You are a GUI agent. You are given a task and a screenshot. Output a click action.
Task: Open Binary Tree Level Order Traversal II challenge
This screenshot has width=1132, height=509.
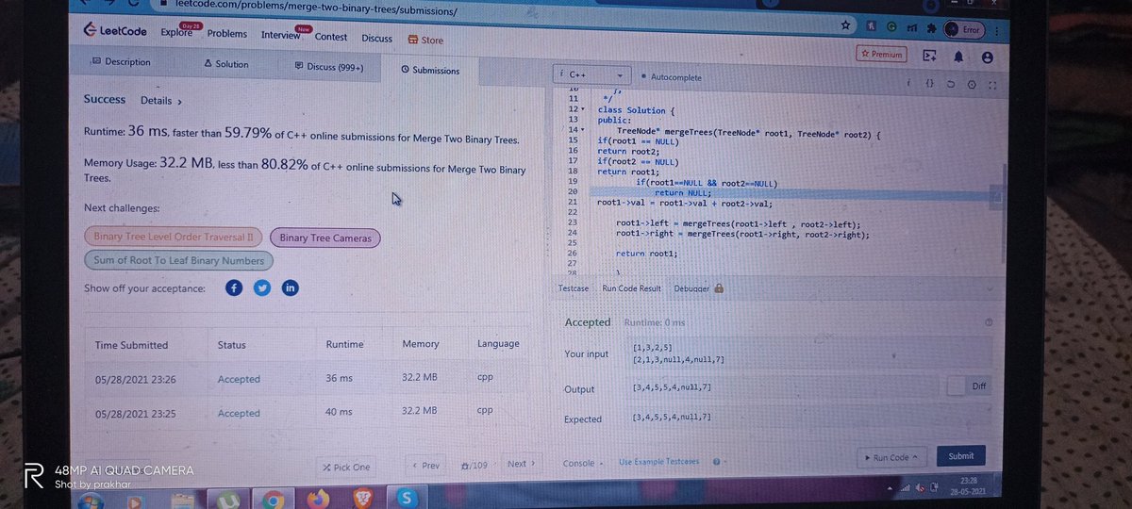pyautogui.click(x=174, y=236)
